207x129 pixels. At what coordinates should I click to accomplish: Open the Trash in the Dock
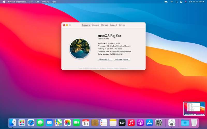coord(194,123)
